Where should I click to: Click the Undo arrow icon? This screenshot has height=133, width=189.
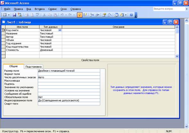click(x=62, y=15)
